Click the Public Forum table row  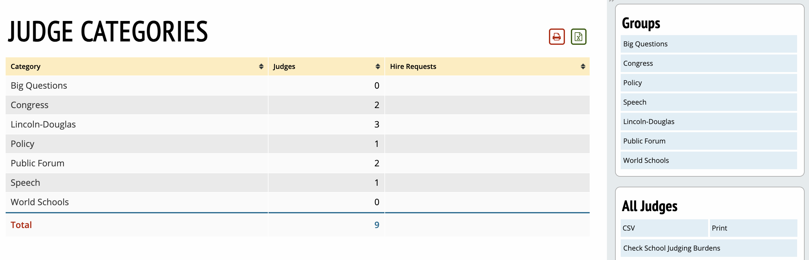tap(38, 163)
